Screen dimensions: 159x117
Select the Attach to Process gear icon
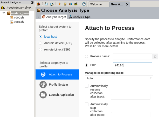(43, 74)
